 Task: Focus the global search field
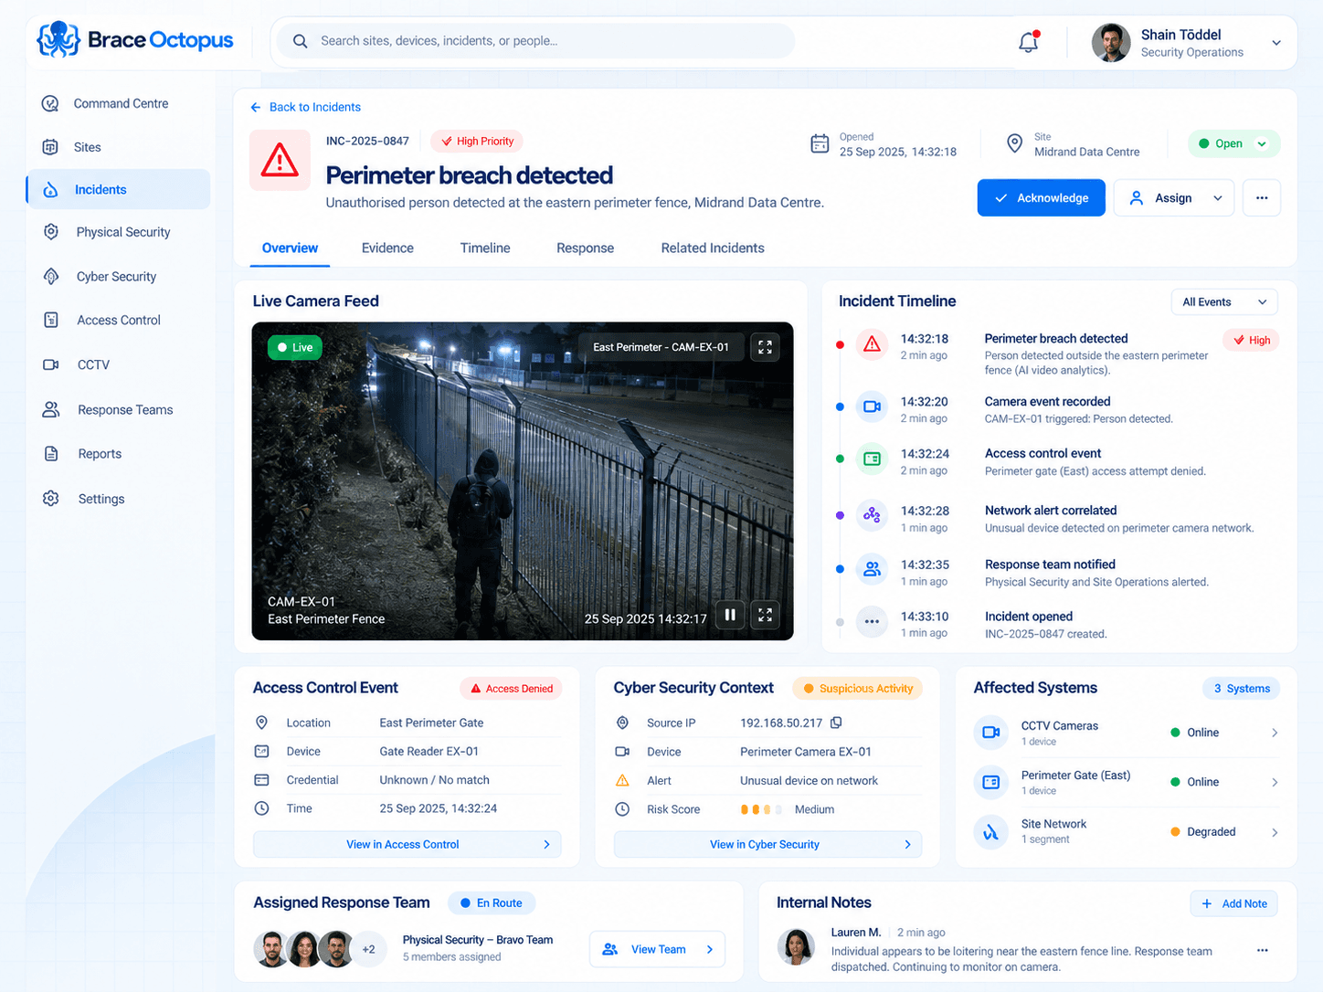click(535, 41)
